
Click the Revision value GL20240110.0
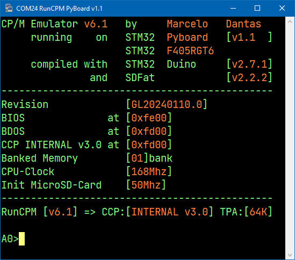(167, 104)
